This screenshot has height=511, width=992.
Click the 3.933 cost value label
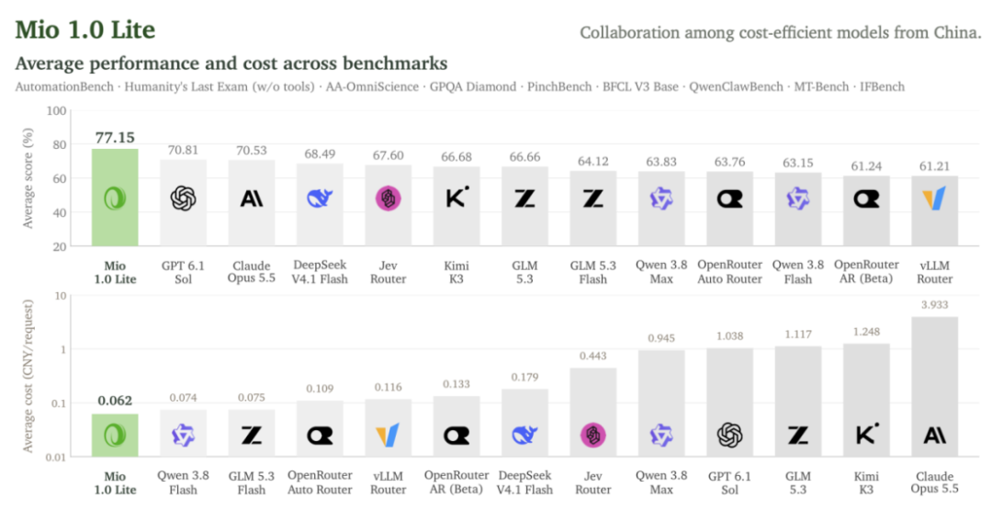(934, 304)
